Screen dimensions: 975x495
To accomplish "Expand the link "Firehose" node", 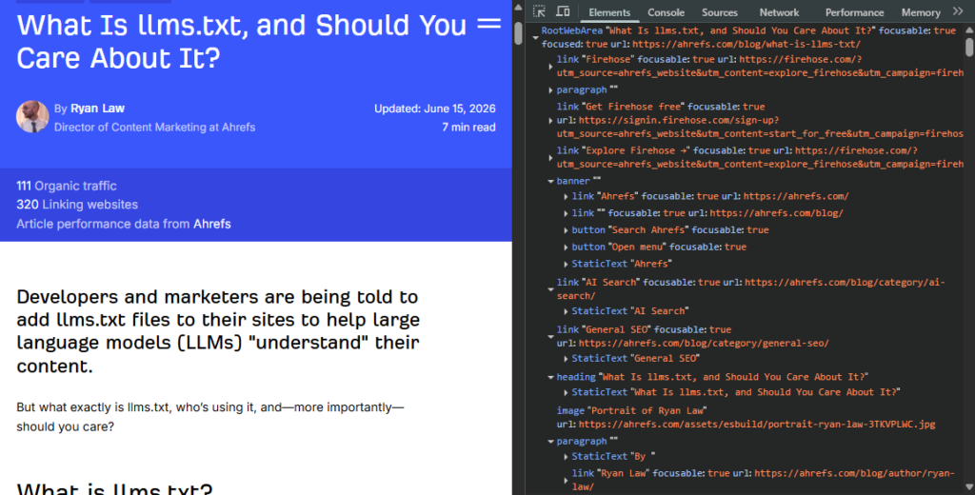I will click(x=550, y=67).
